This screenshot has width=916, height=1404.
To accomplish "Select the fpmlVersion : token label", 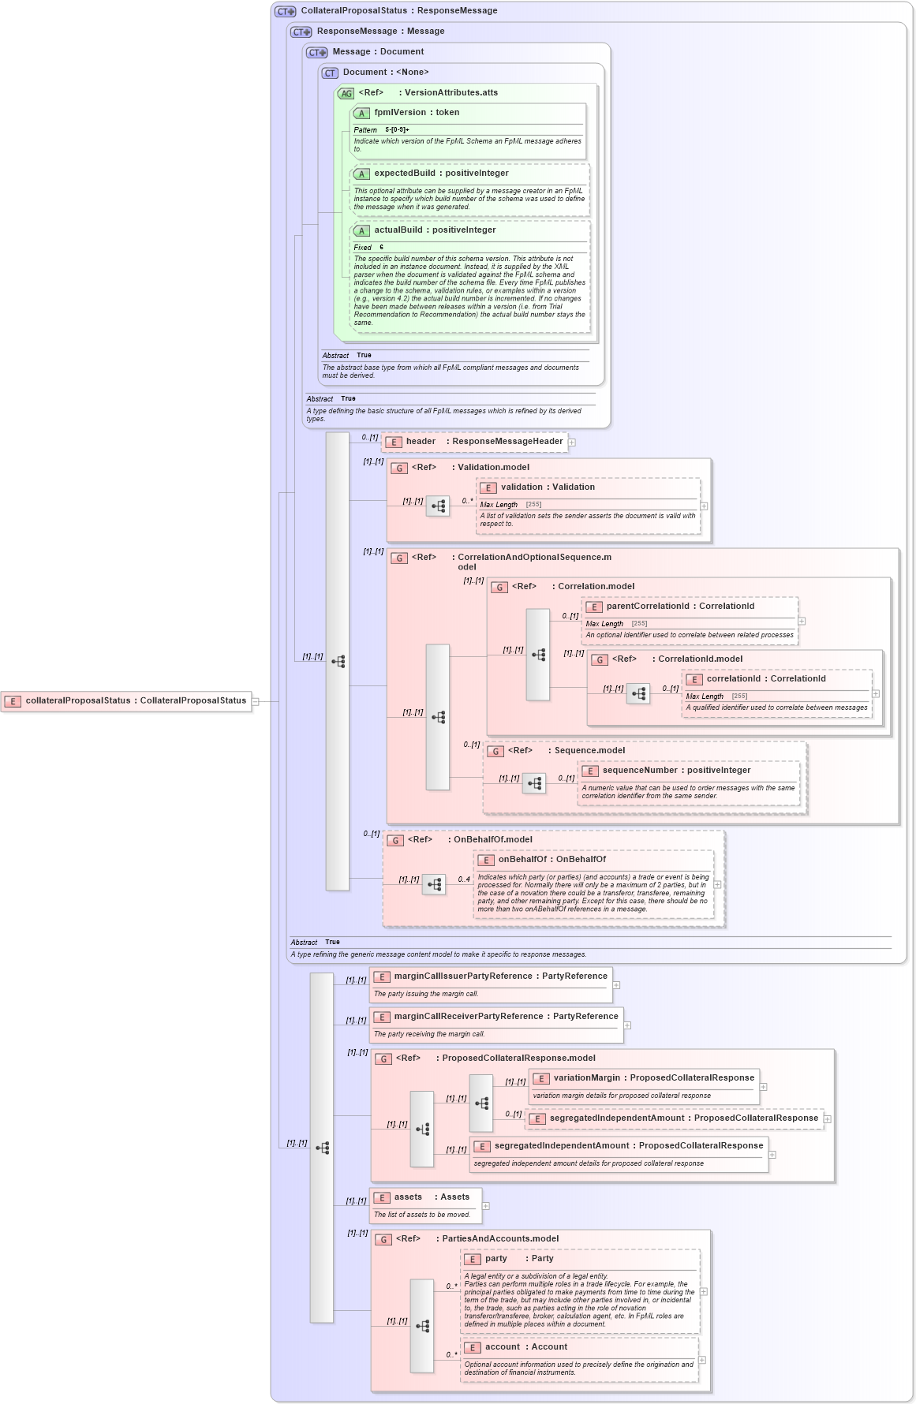I will [417, 113].
